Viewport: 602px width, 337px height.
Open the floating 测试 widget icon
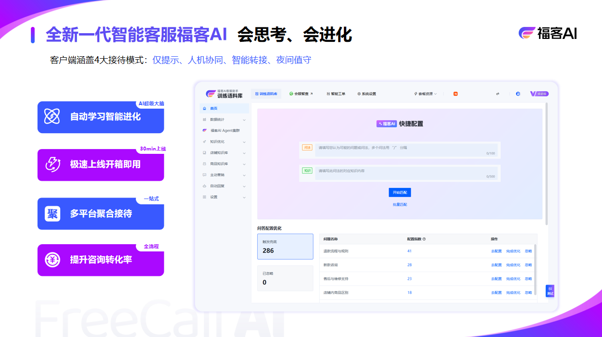[550, 290]
